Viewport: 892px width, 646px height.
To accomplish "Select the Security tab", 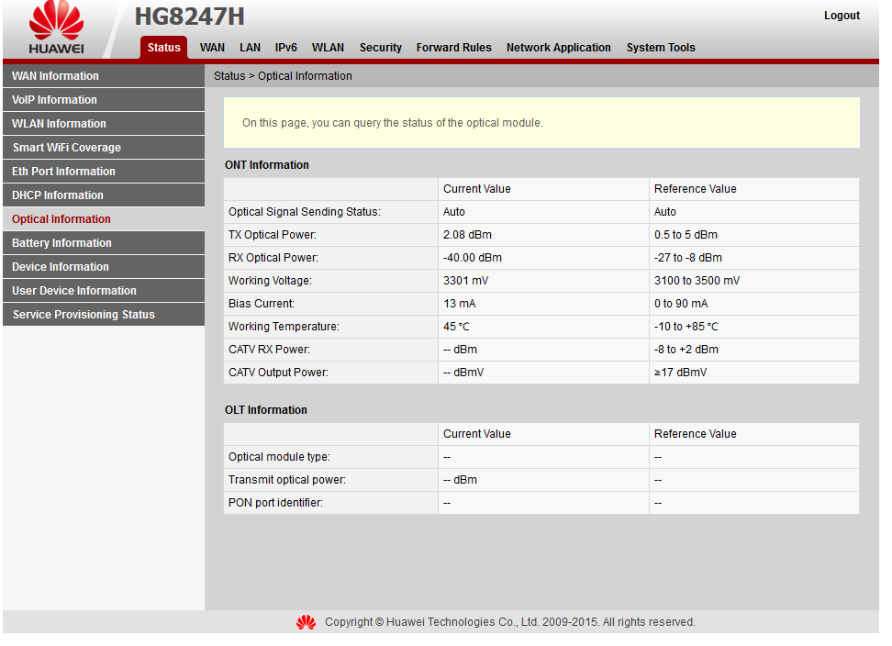I will [380, 48].
